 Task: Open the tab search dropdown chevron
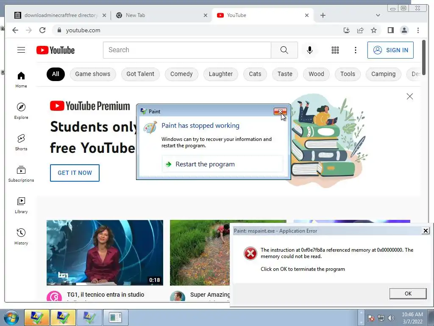click(x=378, y=15)
